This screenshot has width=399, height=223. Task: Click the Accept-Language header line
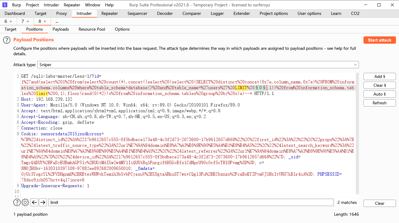[x=113, y=117]
